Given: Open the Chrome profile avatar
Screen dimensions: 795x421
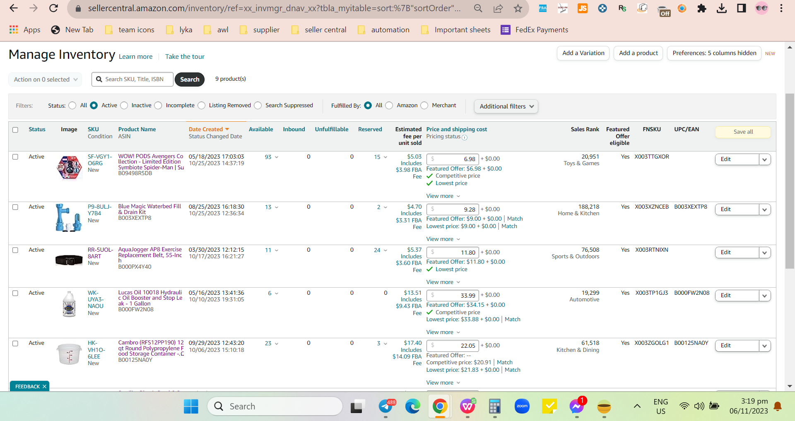Looking at the screenshot, I should click(761, 8).
